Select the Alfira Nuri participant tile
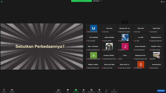 [x=141, y=28]
